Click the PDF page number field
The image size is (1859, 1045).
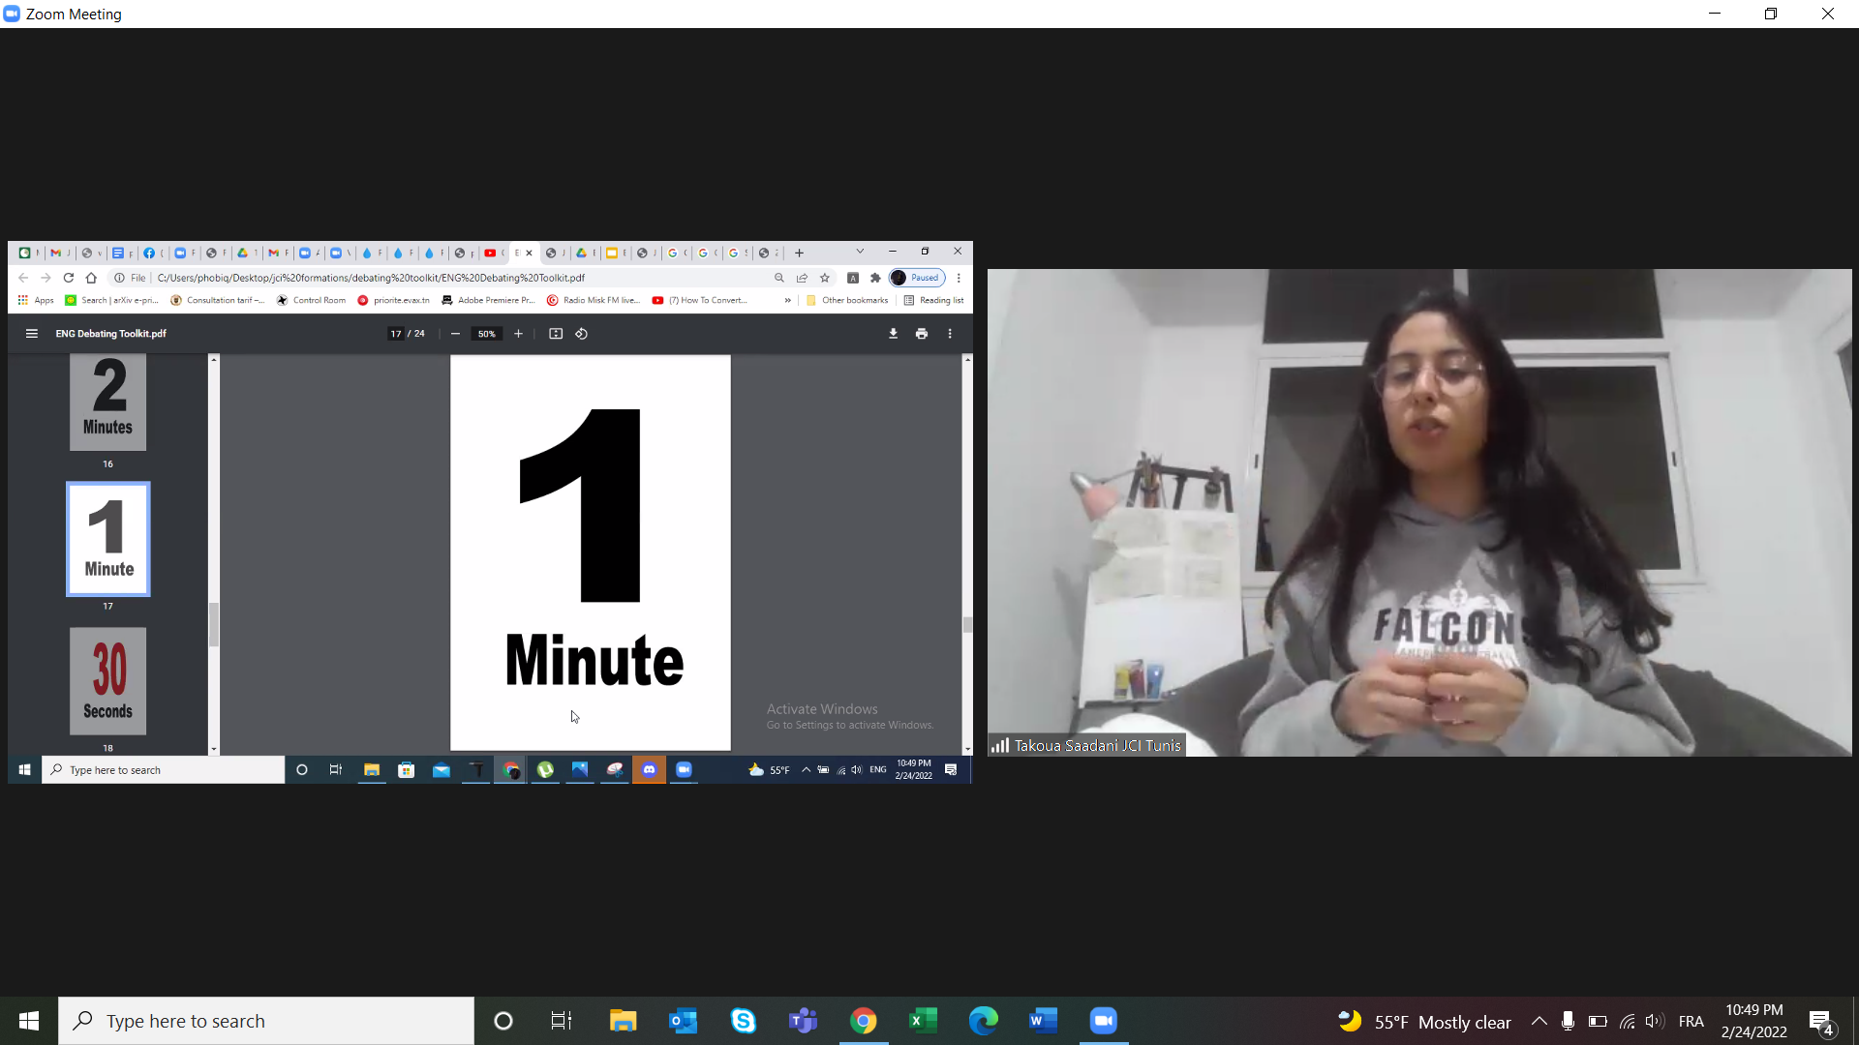[x=396, y=334]
